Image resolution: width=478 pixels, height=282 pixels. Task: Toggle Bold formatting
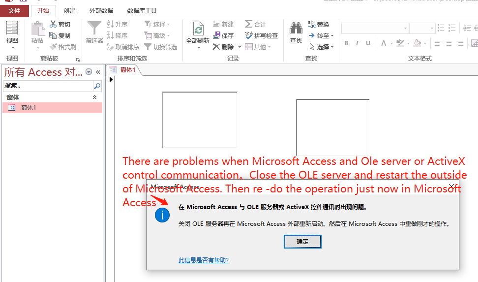coord(346,43)
